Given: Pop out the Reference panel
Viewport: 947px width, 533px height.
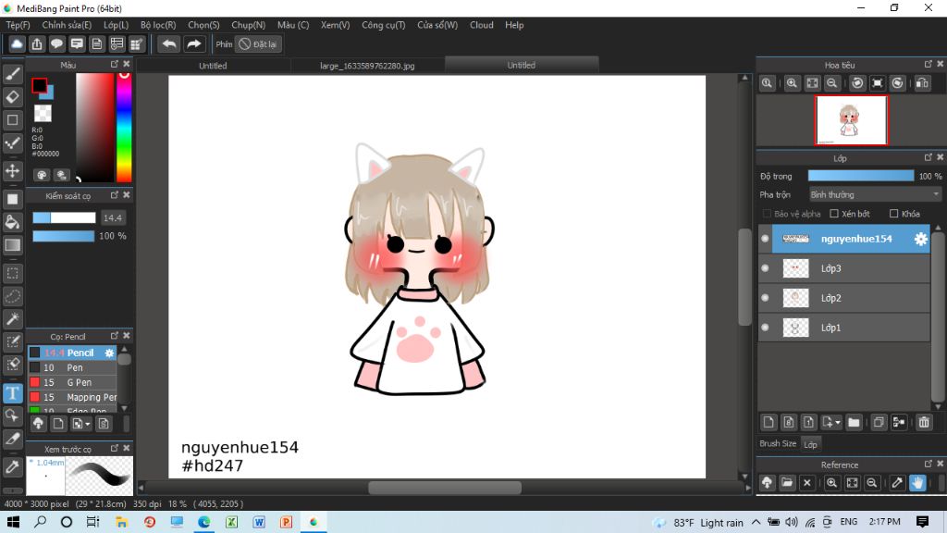Looking at the screenshot, I should point(929,464).
